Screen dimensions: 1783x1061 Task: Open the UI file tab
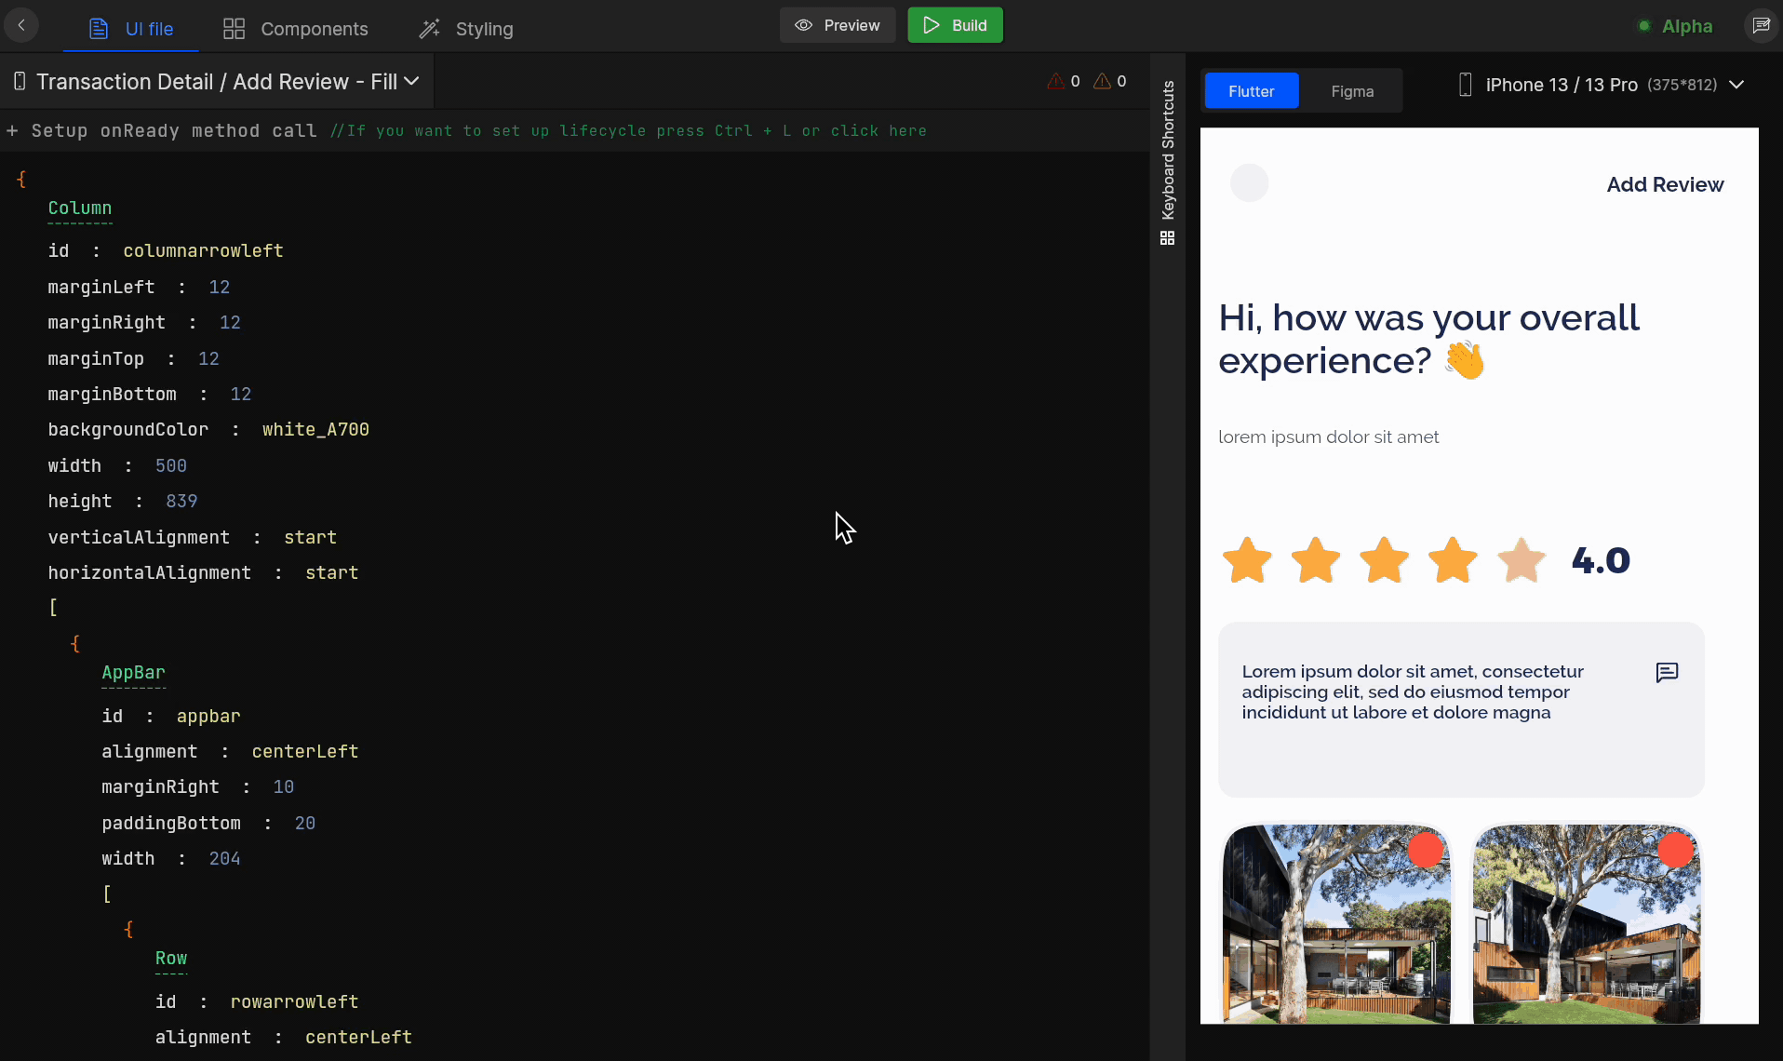pos(131,29)
